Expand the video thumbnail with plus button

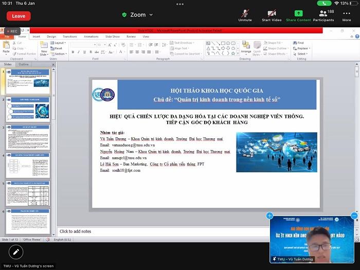point(269,215)
